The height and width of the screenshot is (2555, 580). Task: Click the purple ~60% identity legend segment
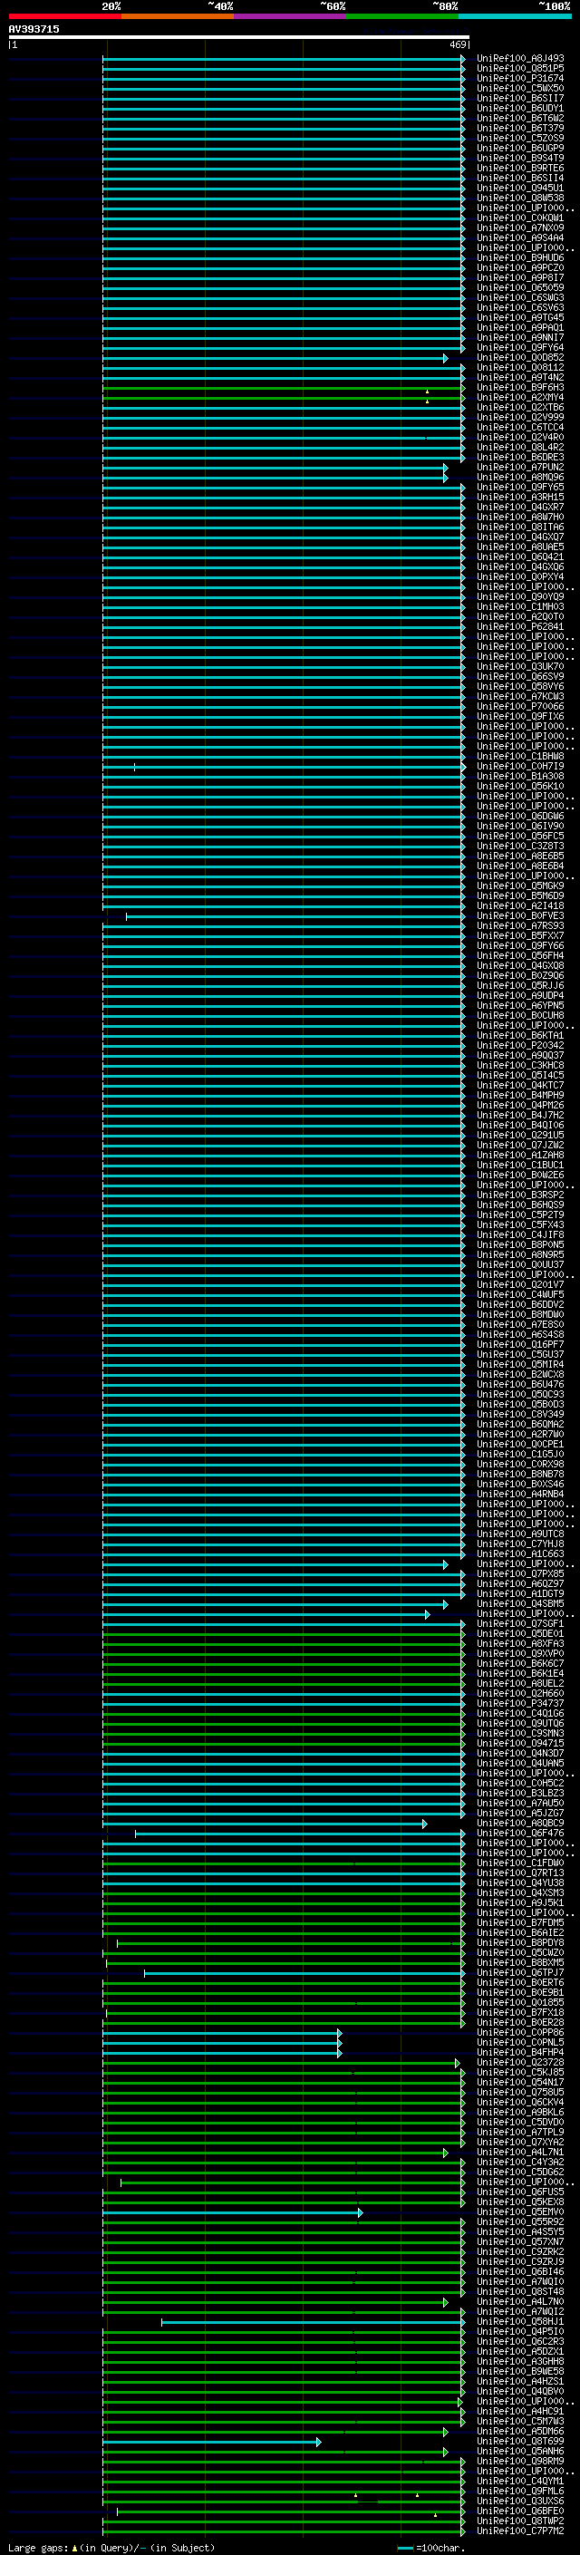291,16
